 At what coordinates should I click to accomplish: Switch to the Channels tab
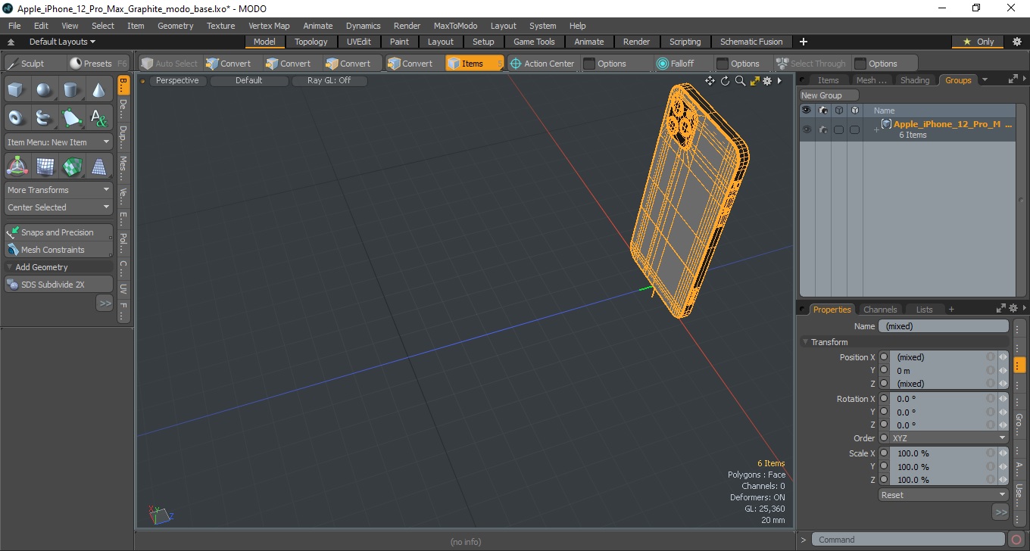tap(880, 310)
